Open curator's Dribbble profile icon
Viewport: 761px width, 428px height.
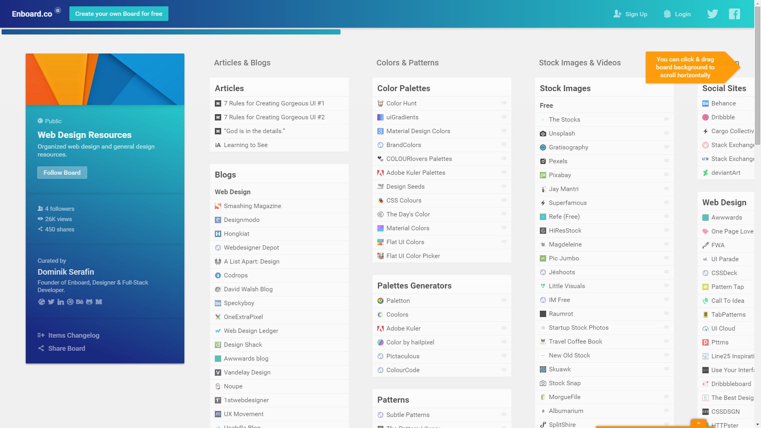[70, 302]
